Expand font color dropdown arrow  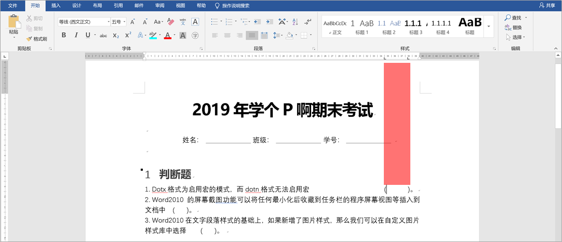(174, 35)
